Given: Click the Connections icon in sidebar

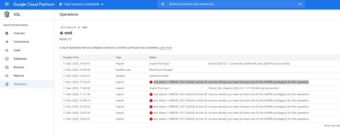Looking at the screenshot, I should coord(7,42).
